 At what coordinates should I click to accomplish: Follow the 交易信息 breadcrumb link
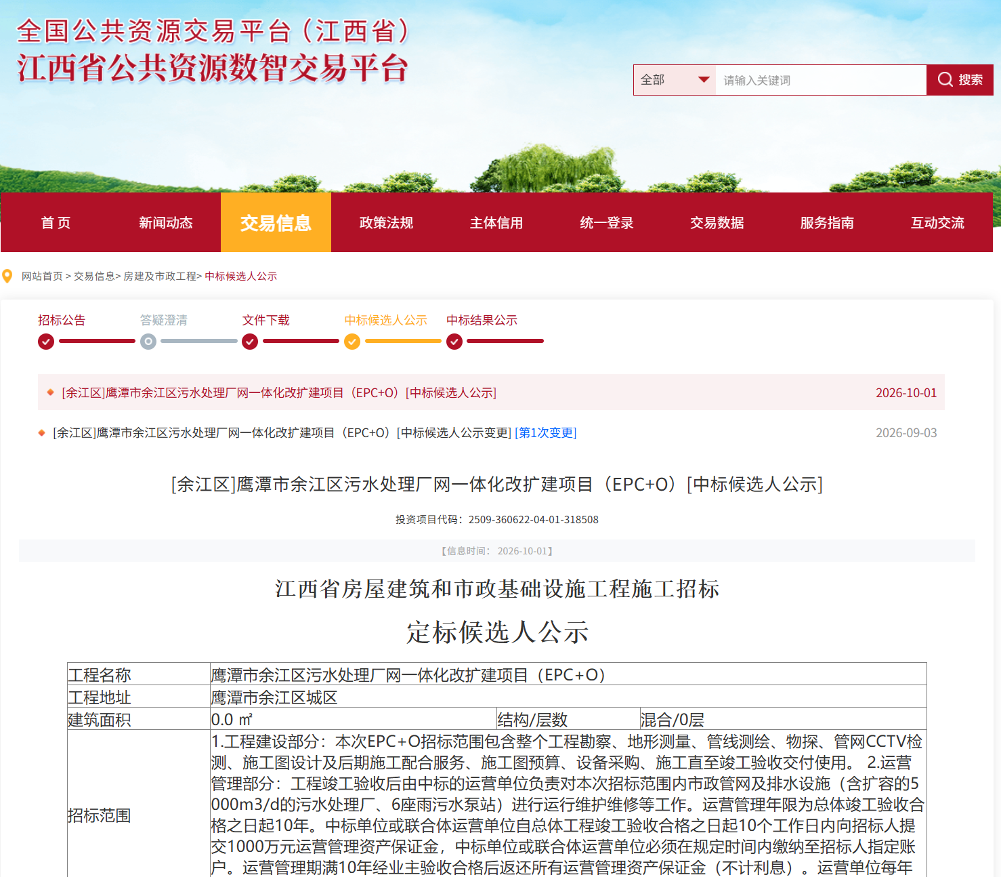pyautogui.click(x=94, y=277)
